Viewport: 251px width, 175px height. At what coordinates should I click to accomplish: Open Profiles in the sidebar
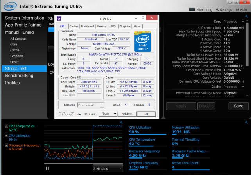pyautogui.click(x=13, y=83)
